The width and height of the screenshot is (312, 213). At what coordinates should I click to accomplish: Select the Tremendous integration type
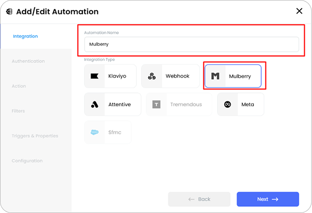point(179,104)
